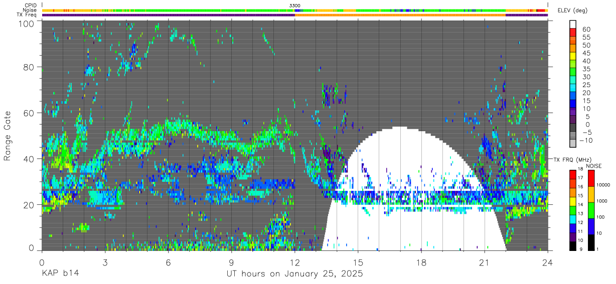Click the 3 hour tick on UT axis
The height and width of the screenshot is (284, 616).
point(105,261)
